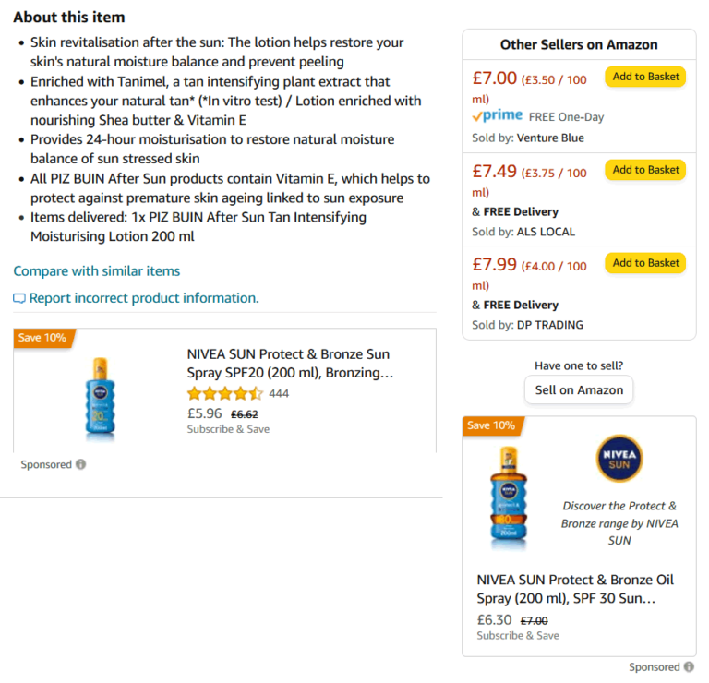Add the £7.99 DP TRADING offer to basket

point(645,263)
